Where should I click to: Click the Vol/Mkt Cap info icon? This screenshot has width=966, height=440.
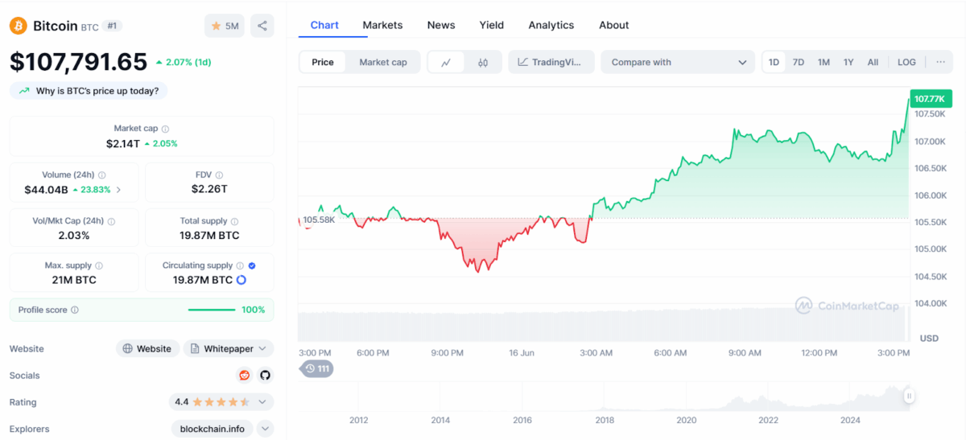click(111, 221)
